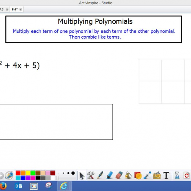The width and height of the screenshot is (191, 191).
Task: Pick the brown color swatch
Action: coord(38,173)
